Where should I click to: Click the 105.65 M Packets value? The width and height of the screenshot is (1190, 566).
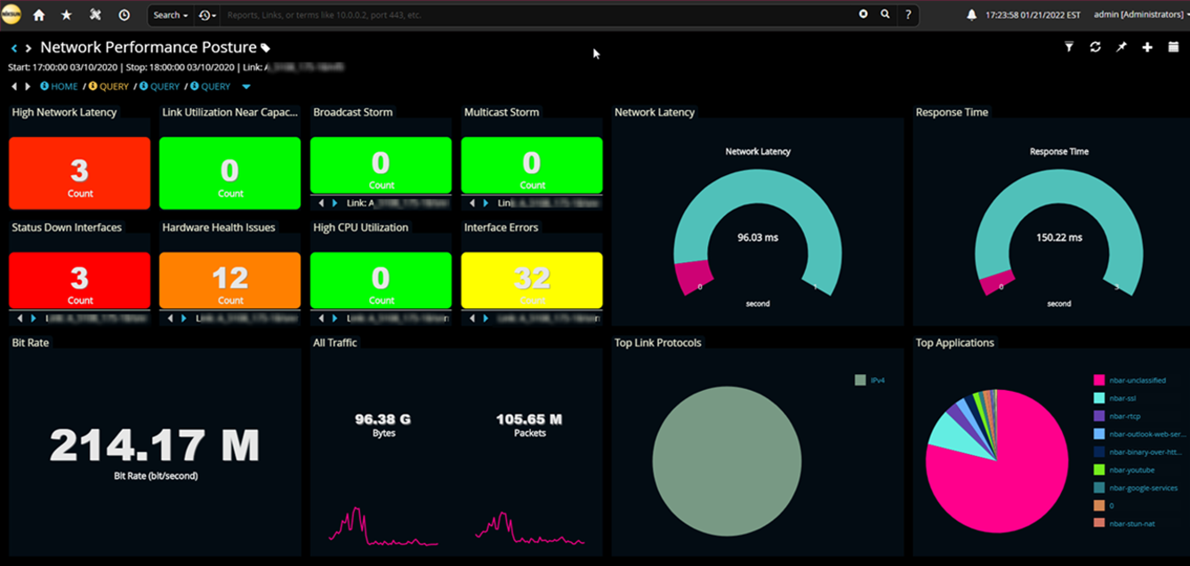coord(529,419)
